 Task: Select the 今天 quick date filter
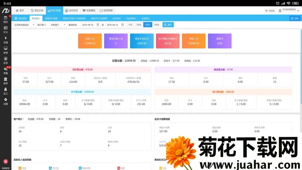click(x=130, y=25)
